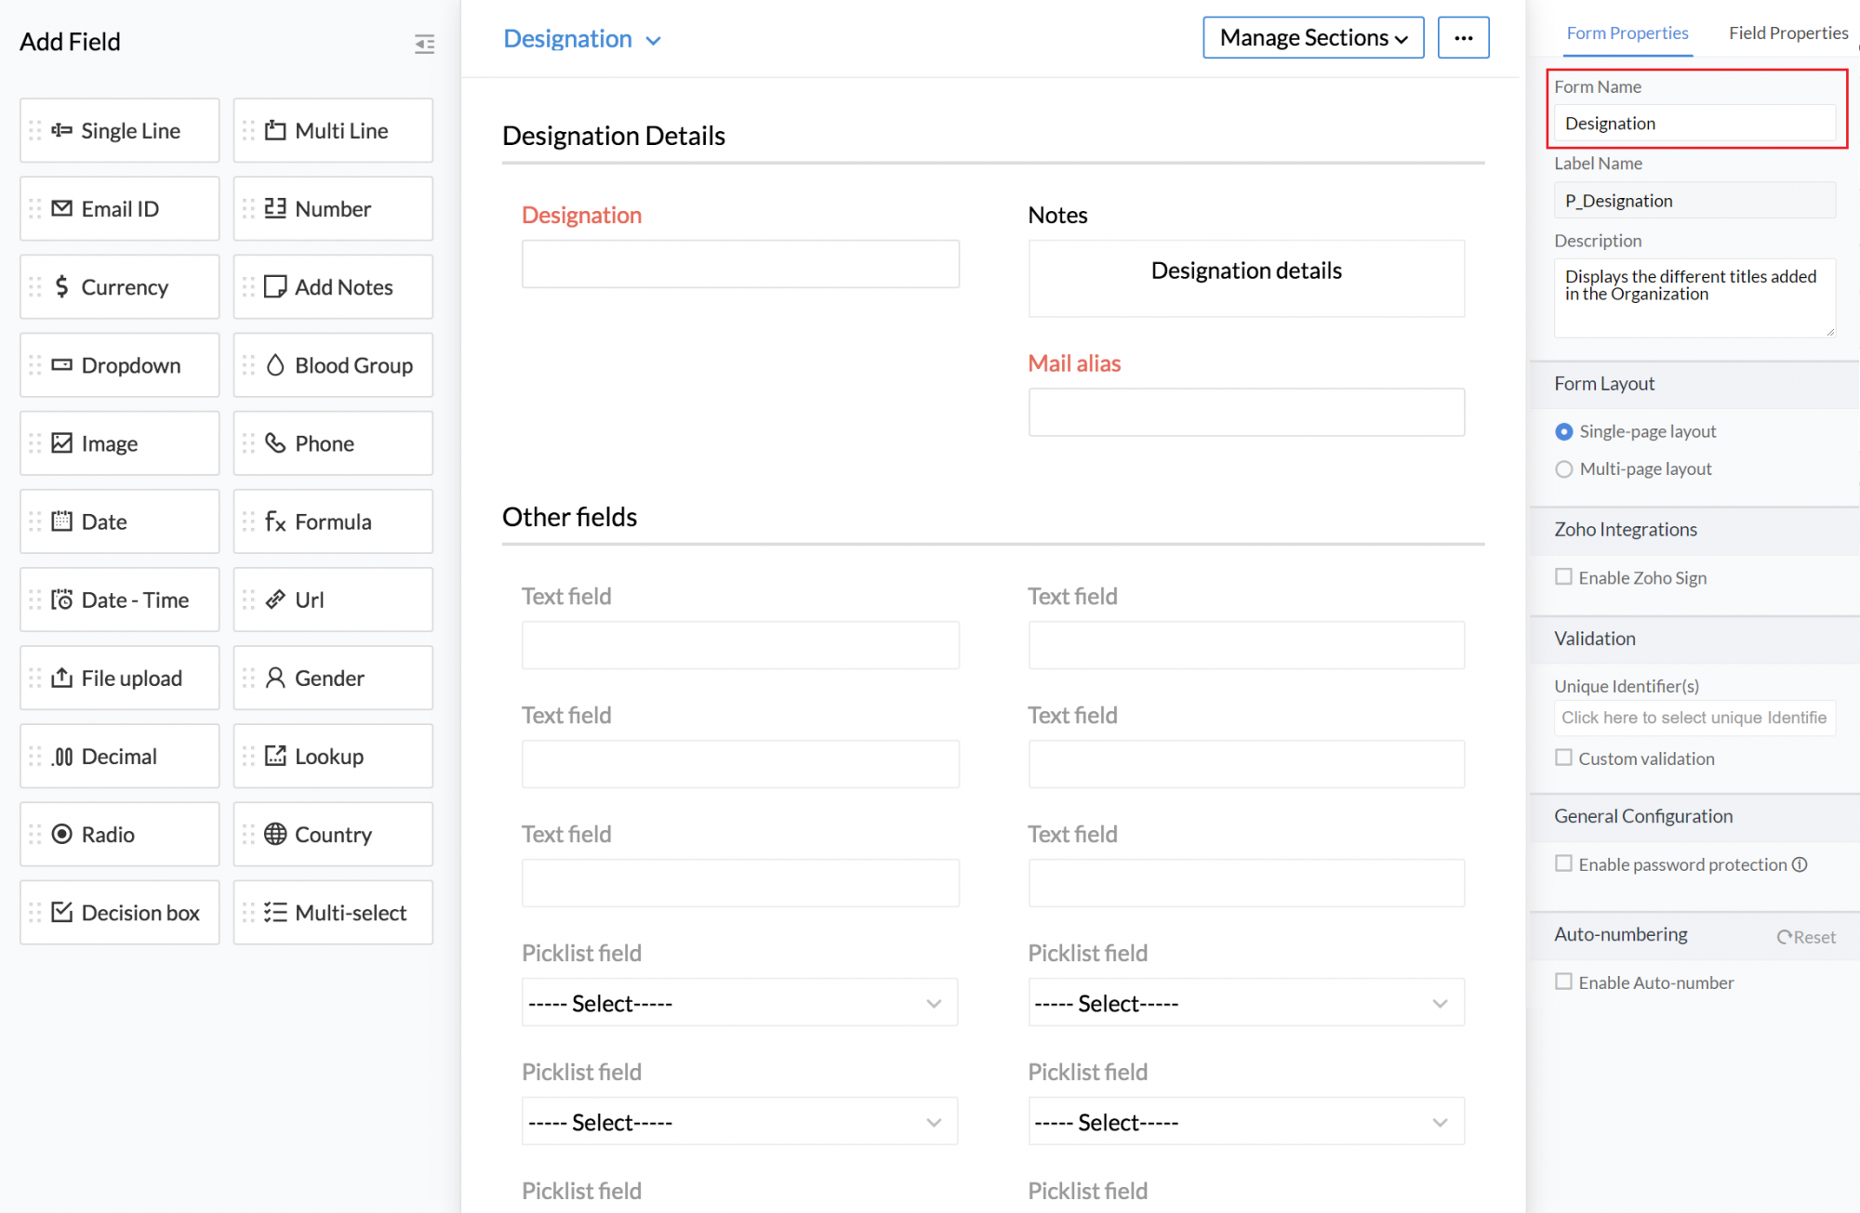Image resolution: width=1860 pixels, height=1213 pixels.
Task: Select the Lookup field type
Action: (332, 756)
